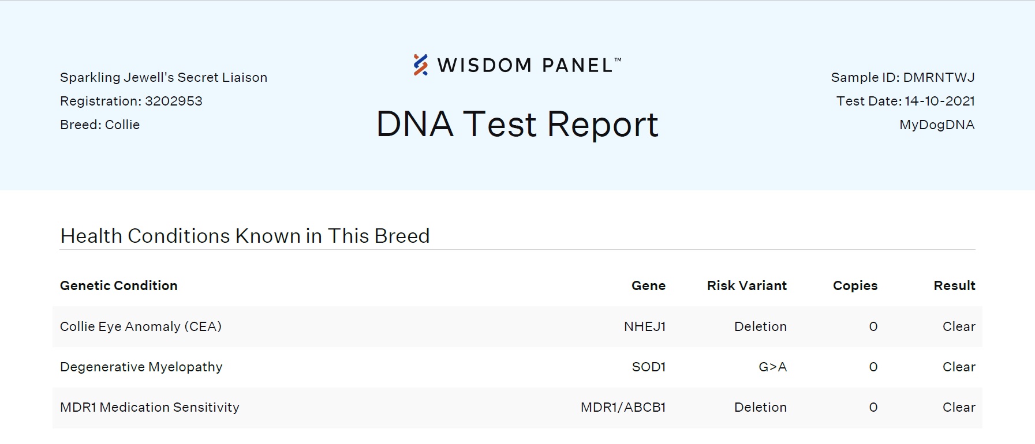
Task: Click the Risk Variant column header
Action: (x=747, y=285)
